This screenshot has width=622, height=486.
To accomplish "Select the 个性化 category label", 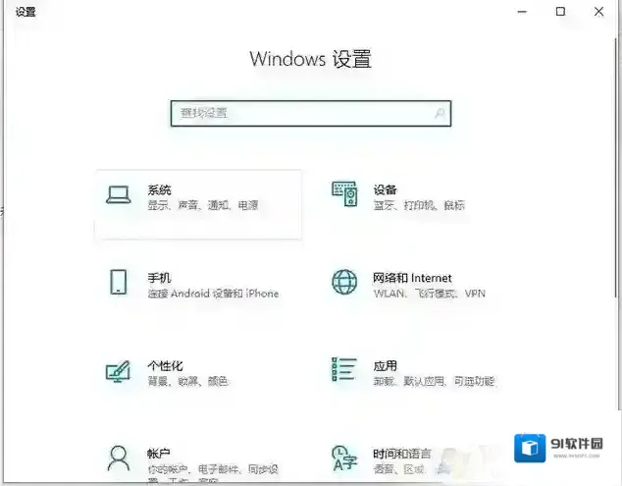I will coord(165,366).
